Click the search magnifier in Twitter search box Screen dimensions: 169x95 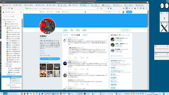pos(119,12)
